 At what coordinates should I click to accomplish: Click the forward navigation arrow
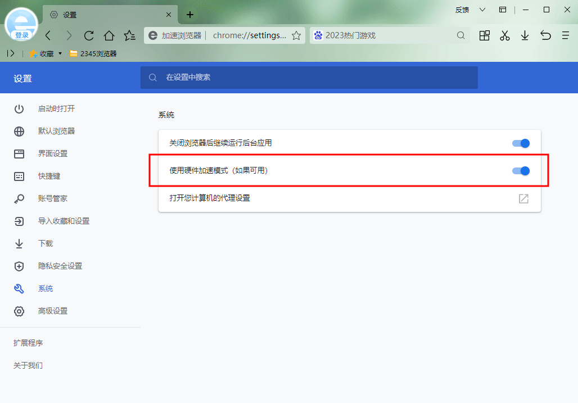pos(69,35)
